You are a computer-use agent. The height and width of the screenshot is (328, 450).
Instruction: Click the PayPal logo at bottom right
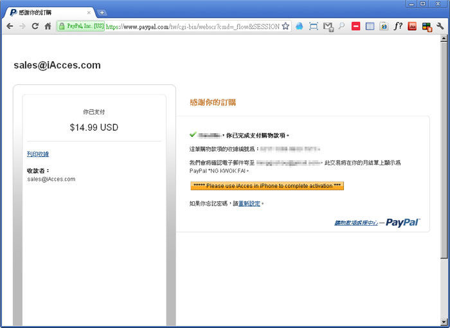pos(402,223)
